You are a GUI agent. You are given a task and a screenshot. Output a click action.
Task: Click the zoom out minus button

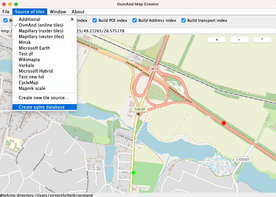(239, 39)
